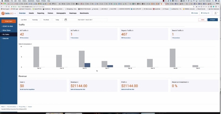221x114 pixels.
Task: Open the Reporting tab
Action: [41, 13]
